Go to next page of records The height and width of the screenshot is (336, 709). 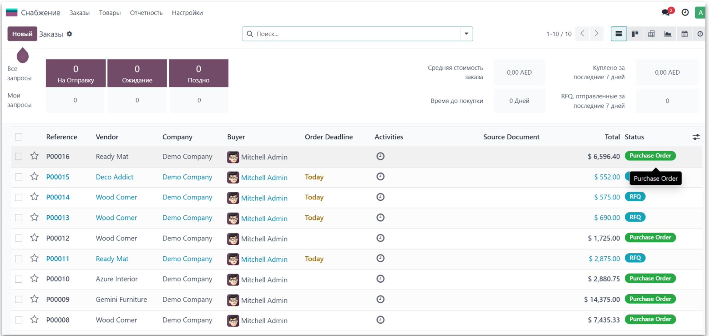[596, 34]
